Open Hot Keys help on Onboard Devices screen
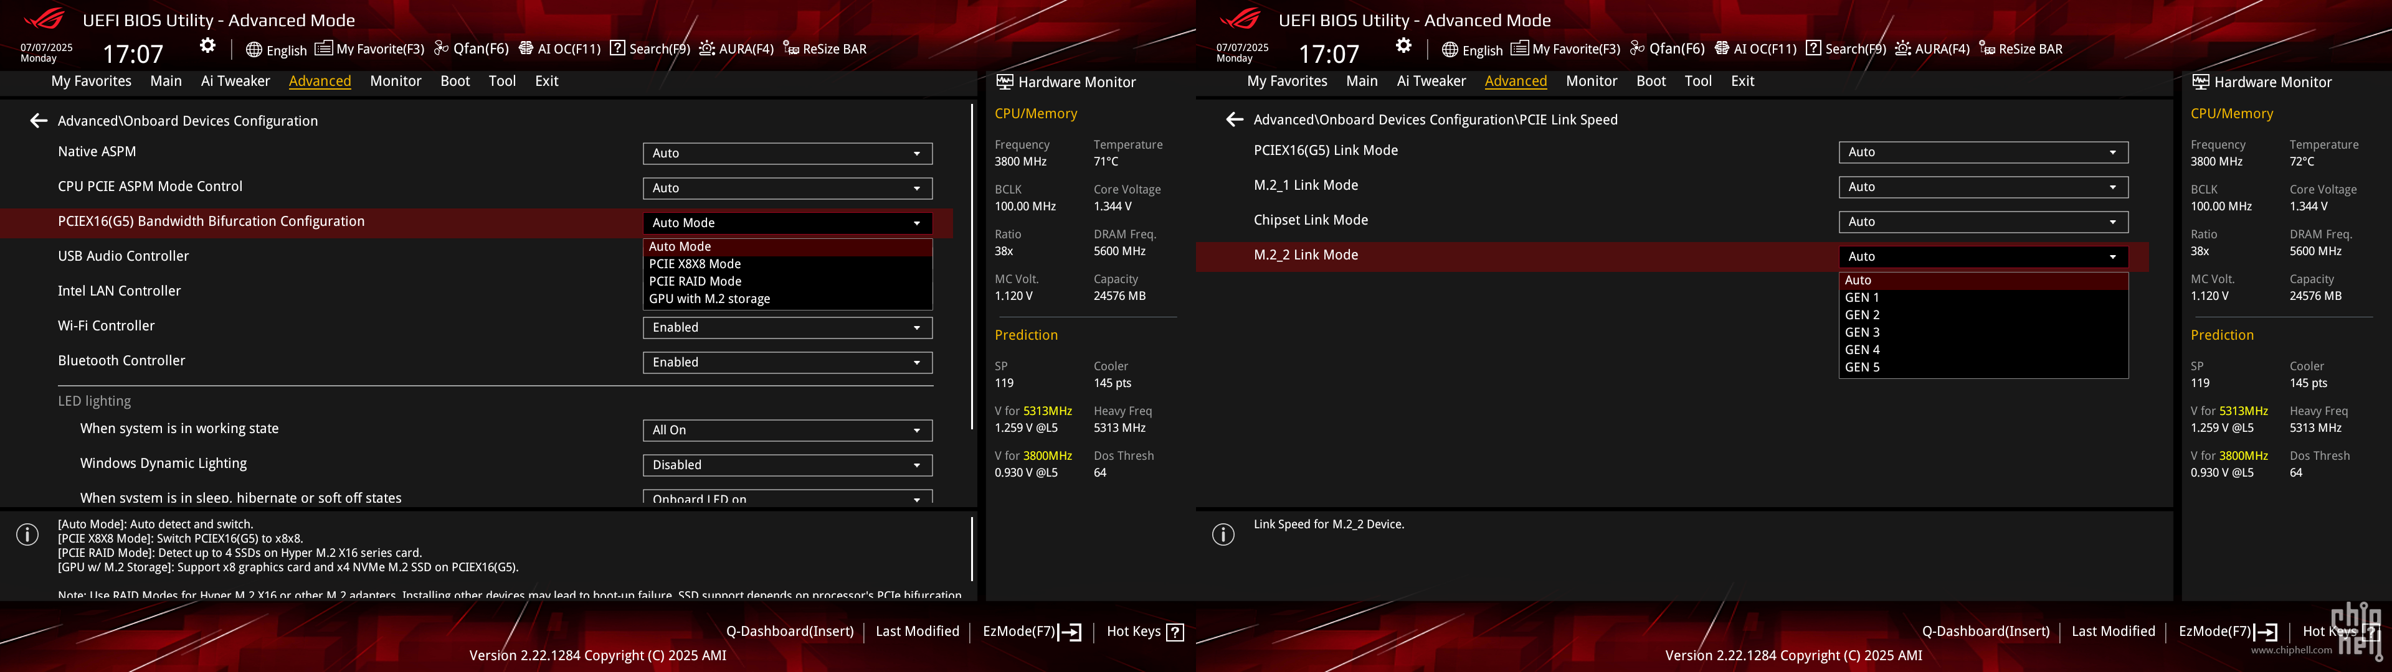2392x672 pixels. click(1145, 631)
